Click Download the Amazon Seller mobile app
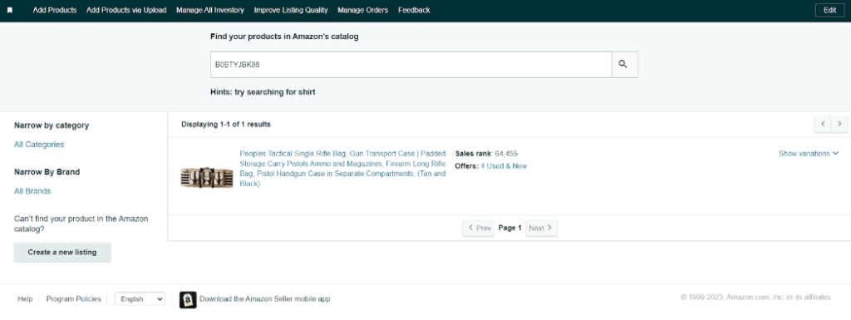 (265, 299)
